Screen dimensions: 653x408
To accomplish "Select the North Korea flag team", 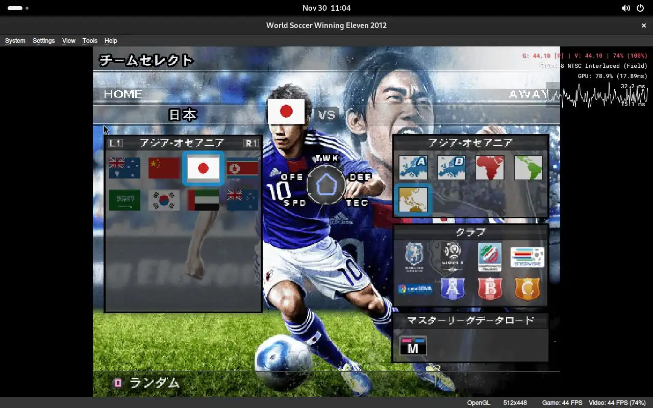I will (x=242, y=168).
